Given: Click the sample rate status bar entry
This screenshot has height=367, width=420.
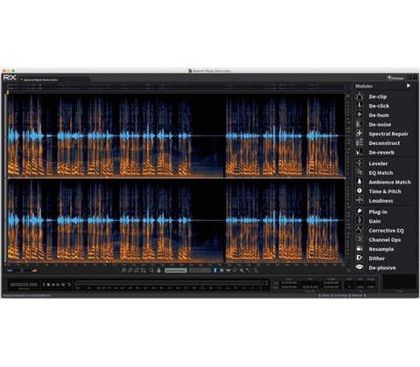Looking at the screenshot, I should click(356, 295).
